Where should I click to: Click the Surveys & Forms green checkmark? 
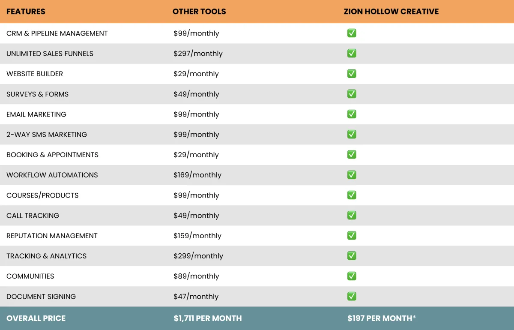(x=352, y=94)
